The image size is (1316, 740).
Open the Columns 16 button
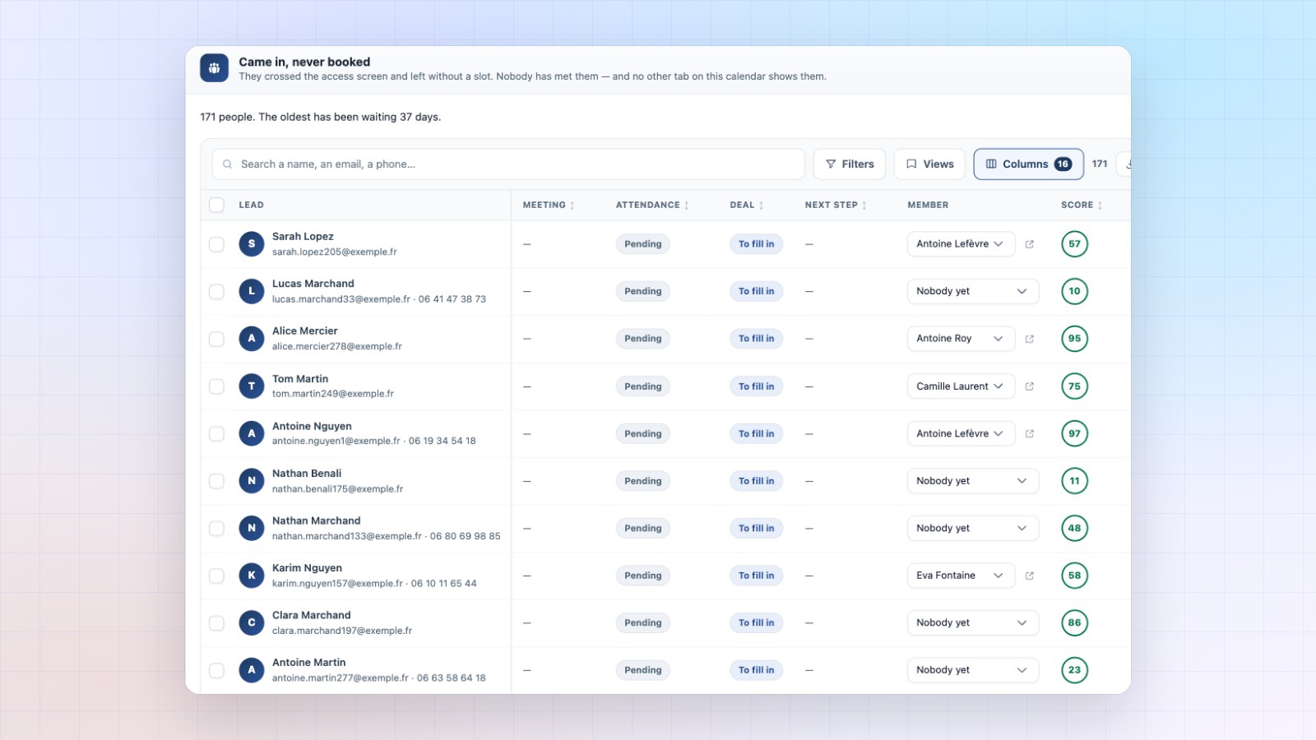tap(1028, 164)
